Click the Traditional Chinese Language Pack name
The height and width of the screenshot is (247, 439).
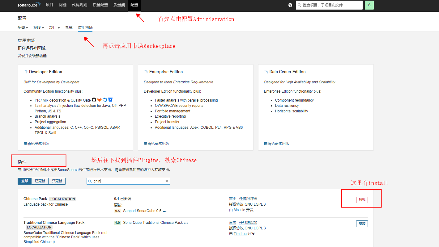click(54, 223)
